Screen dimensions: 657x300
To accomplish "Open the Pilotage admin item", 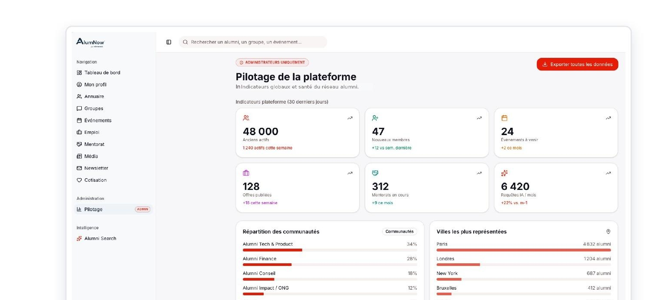I will (113, 209).
